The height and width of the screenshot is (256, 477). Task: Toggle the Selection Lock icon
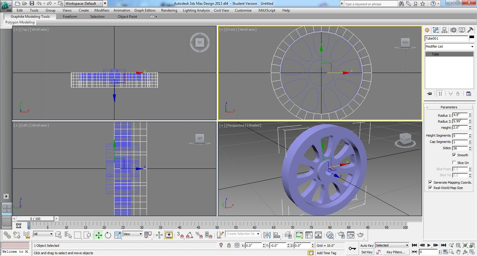click(229, 245)
